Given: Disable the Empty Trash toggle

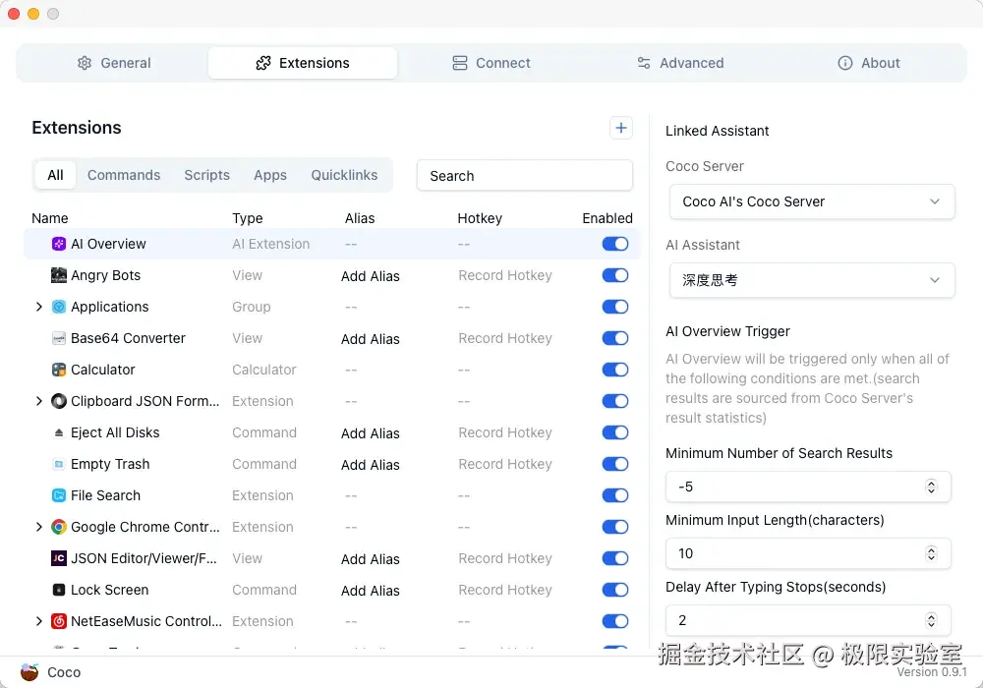Looking at the screenshot, I should point(615,464).
